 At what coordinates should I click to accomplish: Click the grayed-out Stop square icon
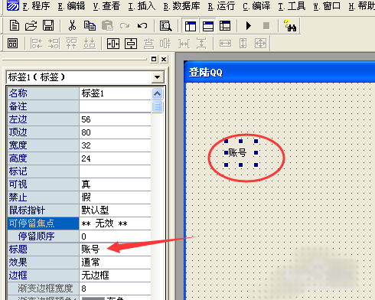tap(266, 26)
